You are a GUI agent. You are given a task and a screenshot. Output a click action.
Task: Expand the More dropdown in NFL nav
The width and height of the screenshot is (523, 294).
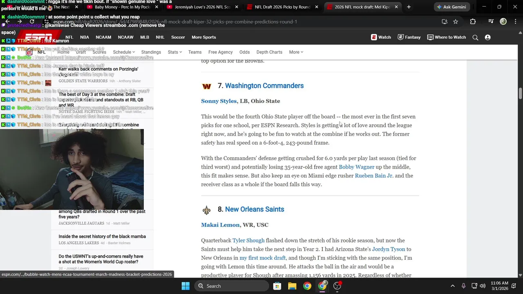click(296, 52)
